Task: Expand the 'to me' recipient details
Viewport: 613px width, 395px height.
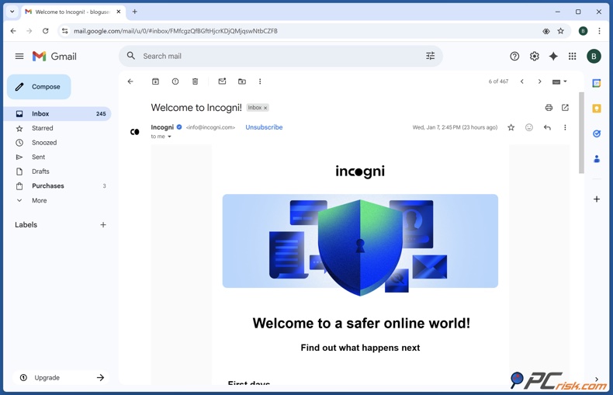Action: point(169,137)
